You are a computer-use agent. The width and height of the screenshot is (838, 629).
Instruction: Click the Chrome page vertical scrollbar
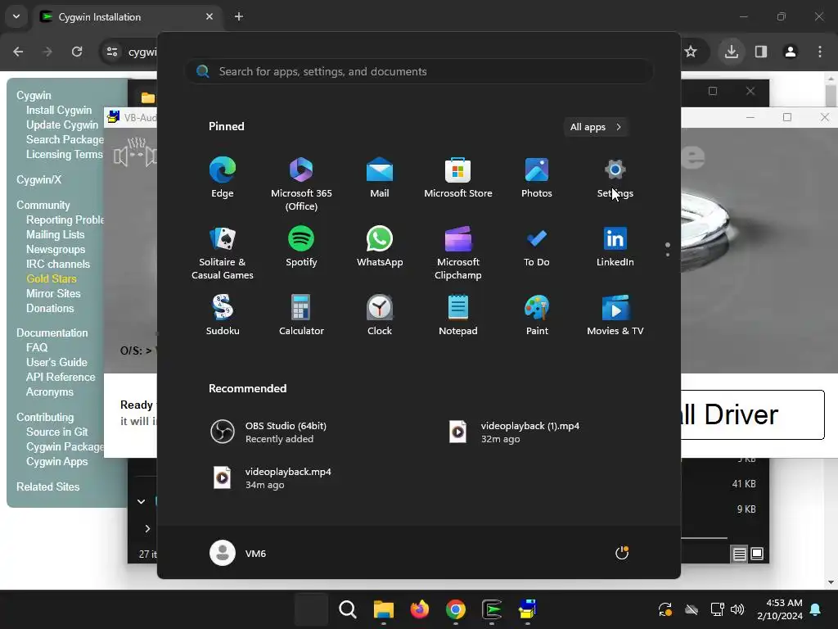click(x=831, y=331)
